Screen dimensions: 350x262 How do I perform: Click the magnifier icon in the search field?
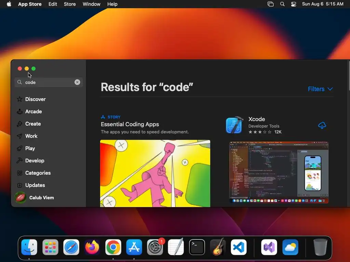(19, 82)
